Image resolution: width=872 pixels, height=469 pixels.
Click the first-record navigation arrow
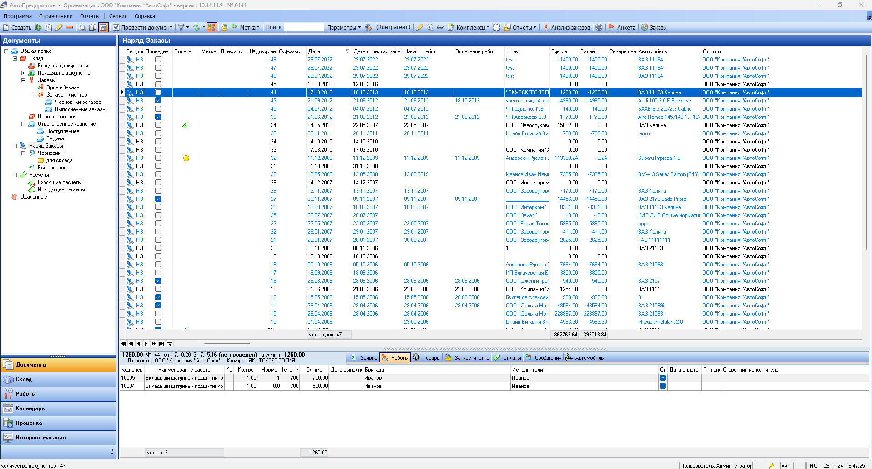(123, 344)
